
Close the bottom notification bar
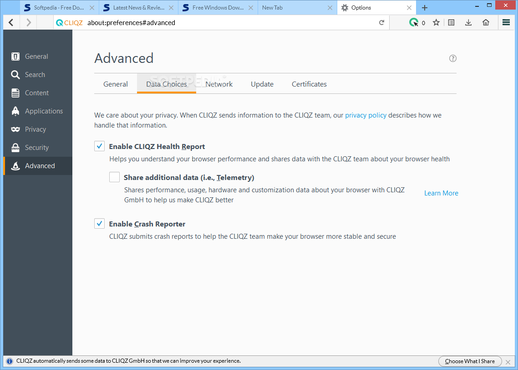tap(508, 362)
